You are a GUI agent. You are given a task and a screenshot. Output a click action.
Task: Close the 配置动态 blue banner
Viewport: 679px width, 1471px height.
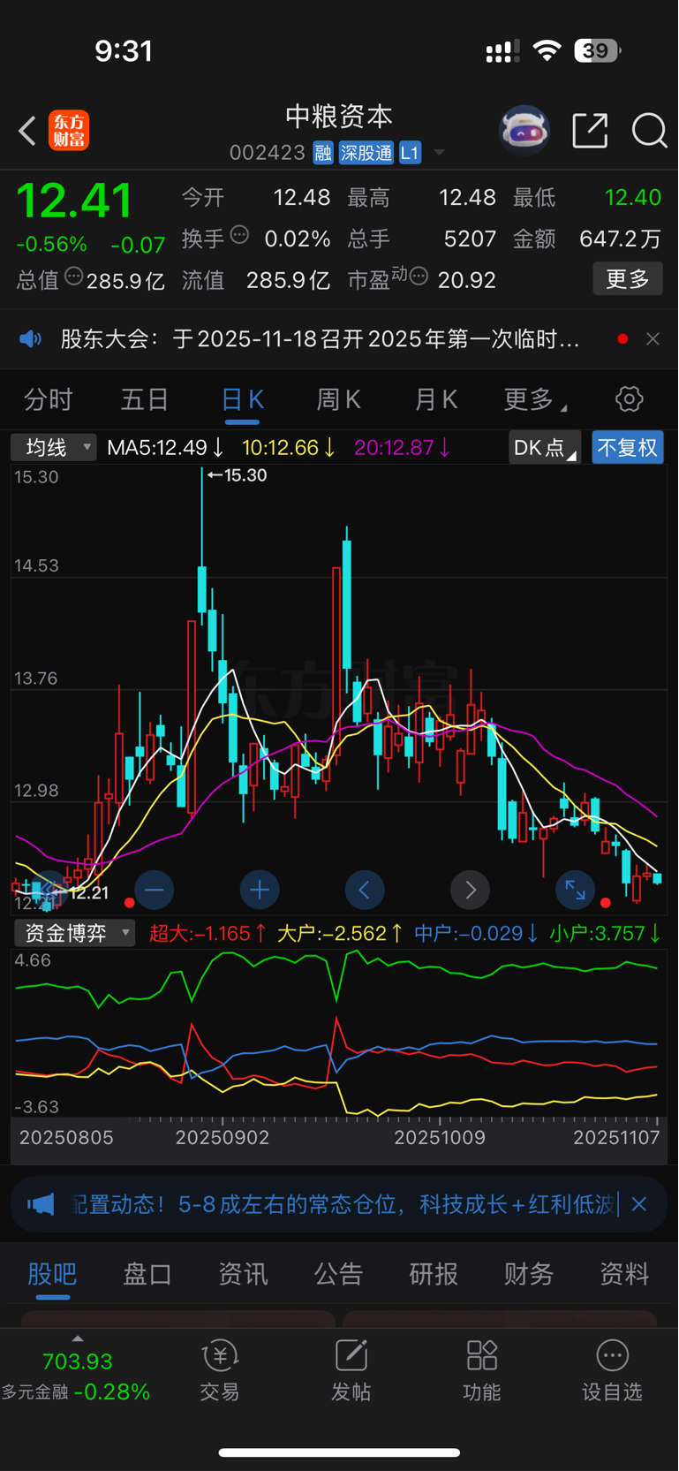[639, 1204]
